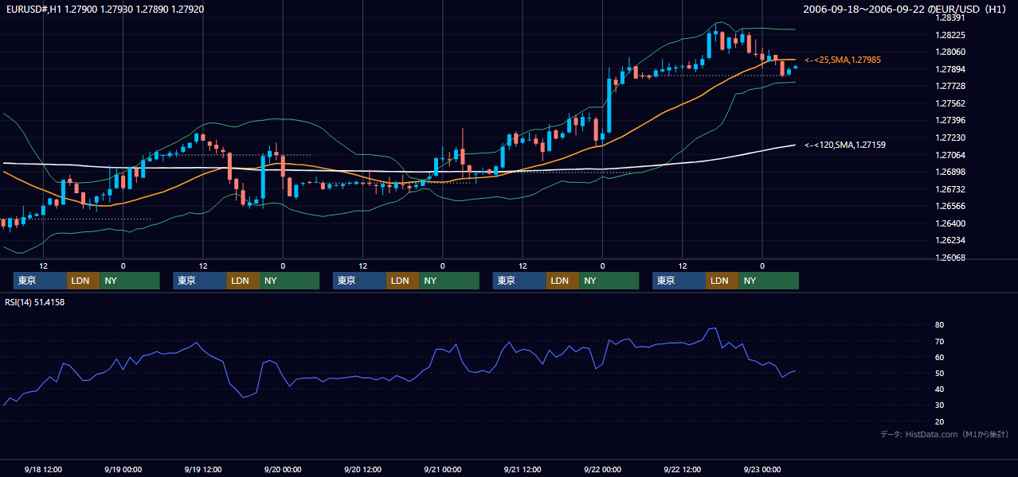Click price axis value 1.27064
This screenshot has width=1018, height=477.
tap(950, 155)
